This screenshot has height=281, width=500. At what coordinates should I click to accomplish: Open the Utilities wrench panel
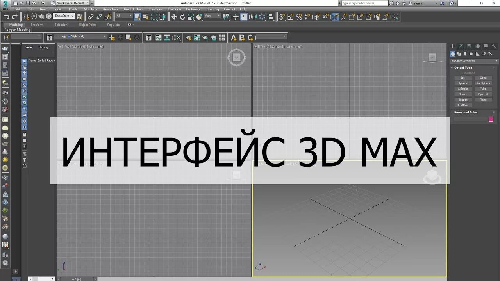(x=494, y=46)
